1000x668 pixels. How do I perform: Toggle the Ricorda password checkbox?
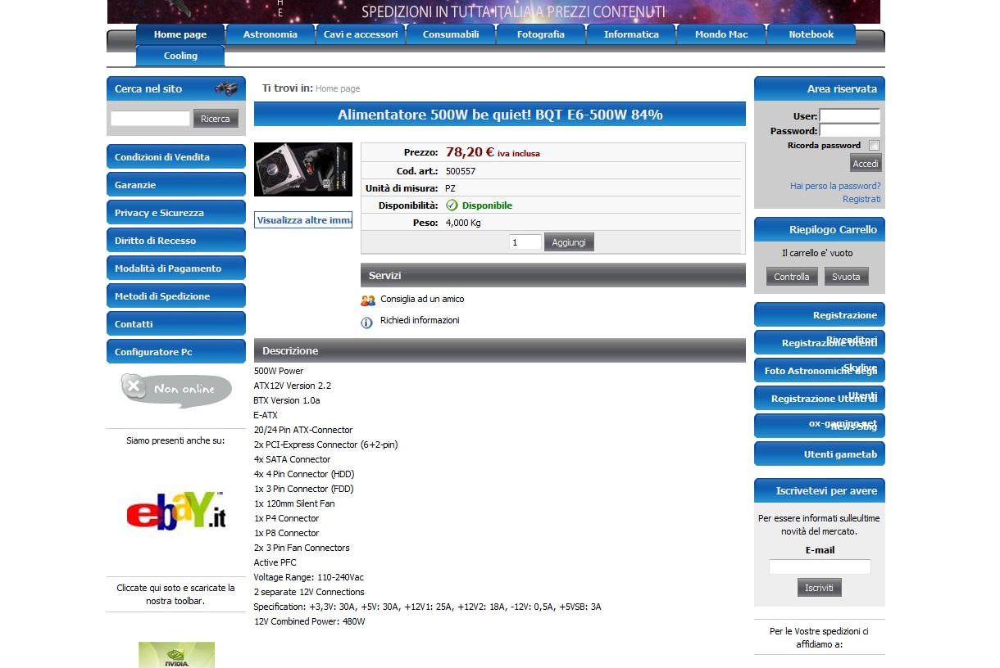[874, 146]
